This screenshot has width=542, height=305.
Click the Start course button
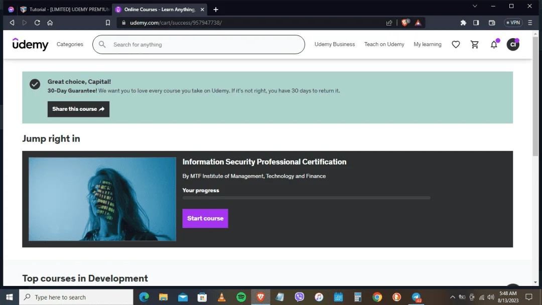pos(205,218)
